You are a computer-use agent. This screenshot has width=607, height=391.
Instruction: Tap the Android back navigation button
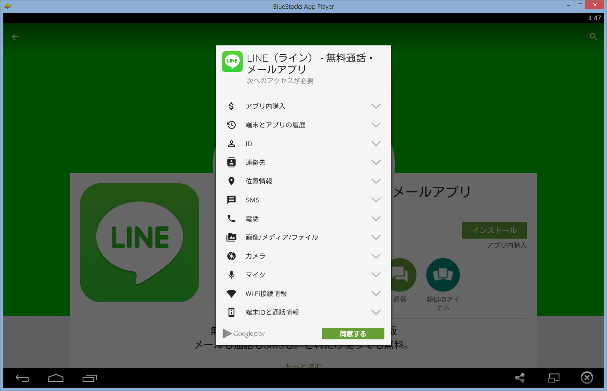pos(23,378)
